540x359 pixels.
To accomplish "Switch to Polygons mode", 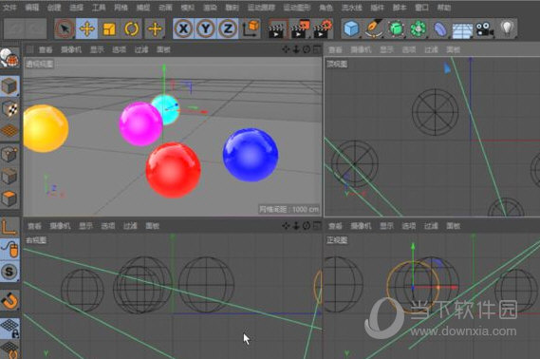I will tap(9, 198).
